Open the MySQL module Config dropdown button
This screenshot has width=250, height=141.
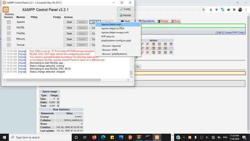coord(93,28)
